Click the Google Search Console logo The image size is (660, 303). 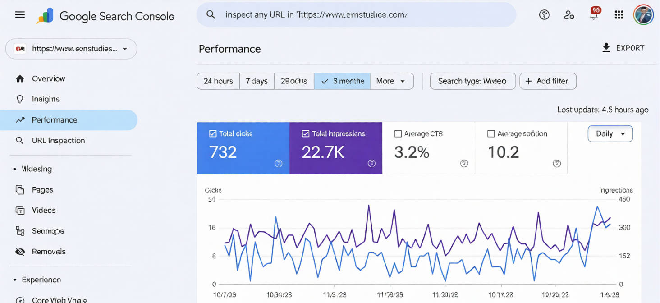click(x=105, y=16)
